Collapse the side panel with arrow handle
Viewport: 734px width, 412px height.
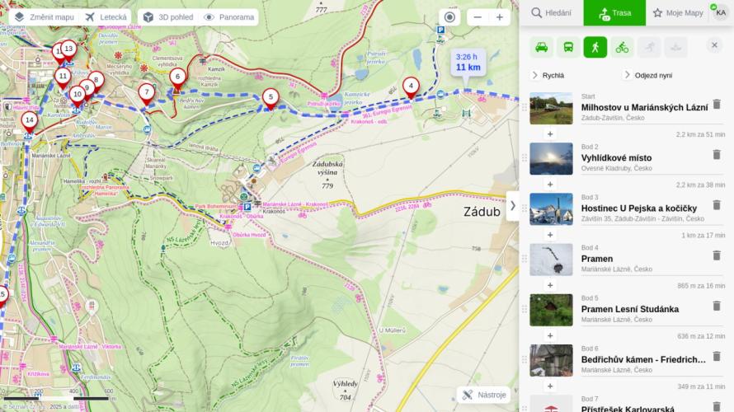point(512,205)
